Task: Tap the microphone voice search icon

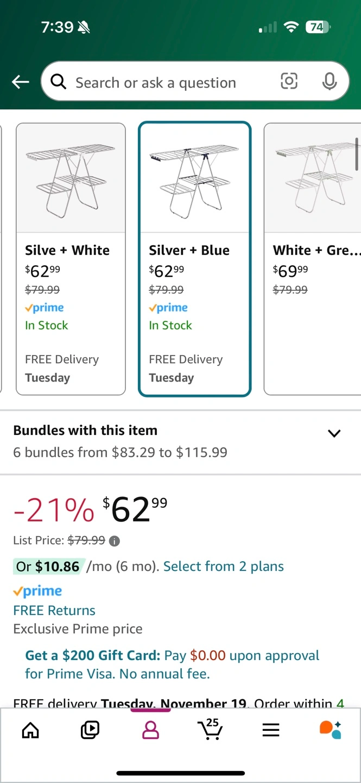Action: 329,82
